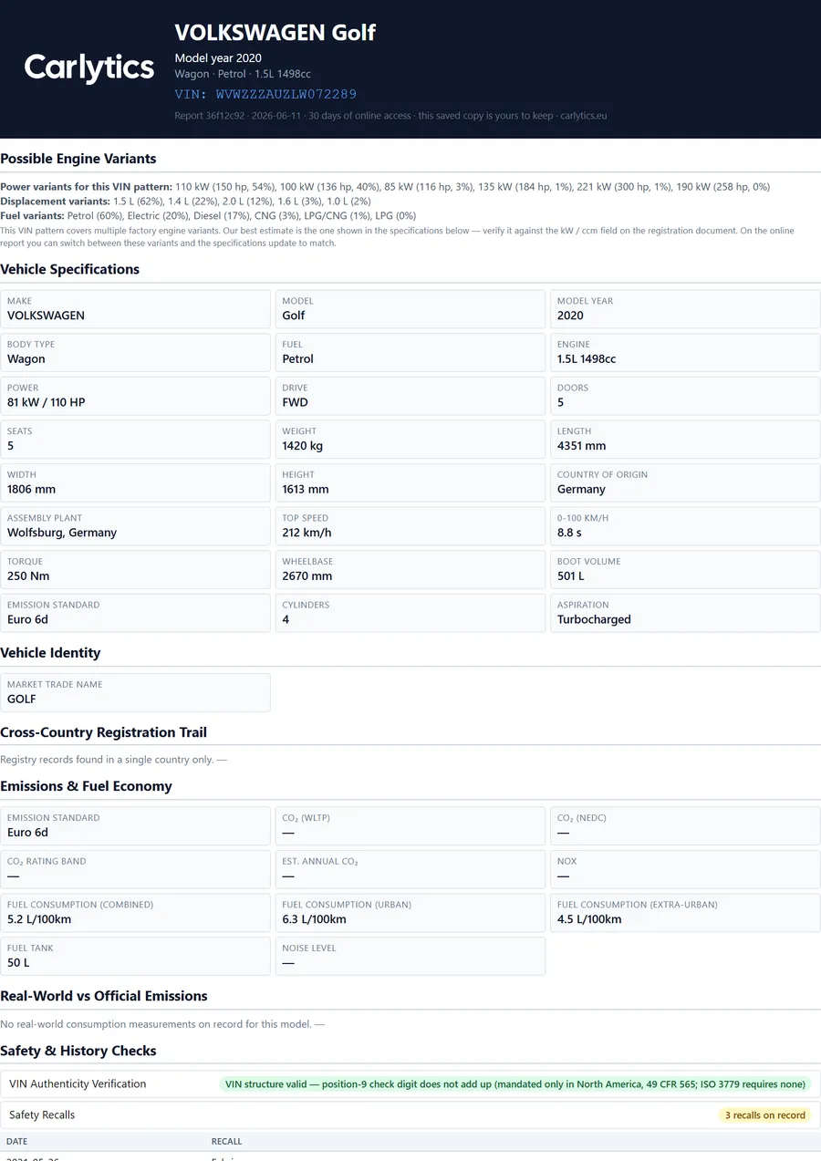This screenshot has height=1161, width=821.
Task: Click the single country registry records note
Action: pyautogui.click(x=113, y=760)
